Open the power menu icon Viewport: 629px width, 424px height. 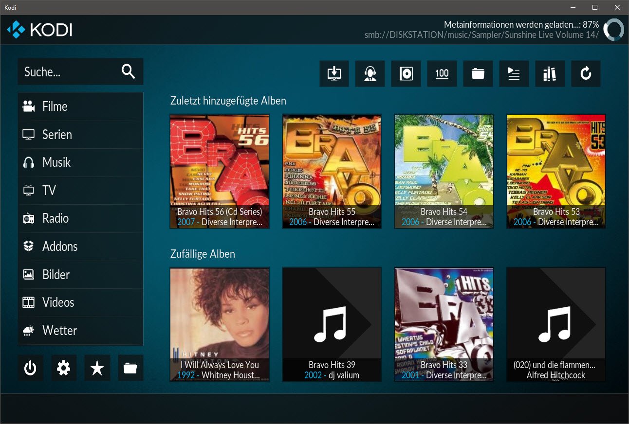click(30, 368)
